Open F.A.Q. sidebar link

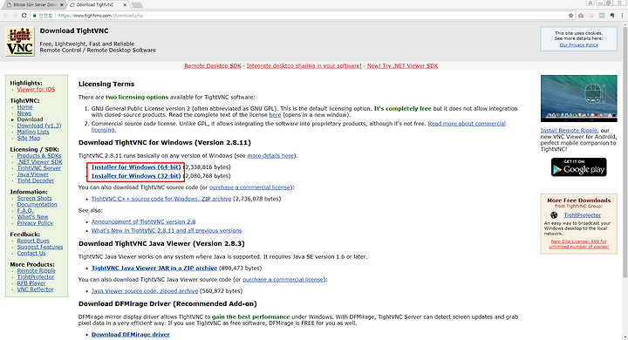point(25,211)
